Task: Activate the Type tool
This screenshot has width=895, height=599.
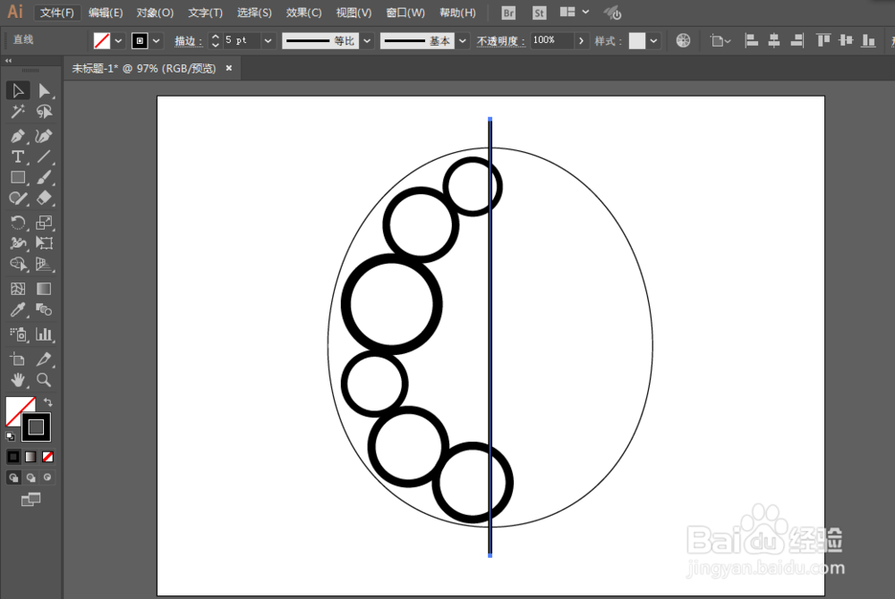Action: click(x=18, y=156)
